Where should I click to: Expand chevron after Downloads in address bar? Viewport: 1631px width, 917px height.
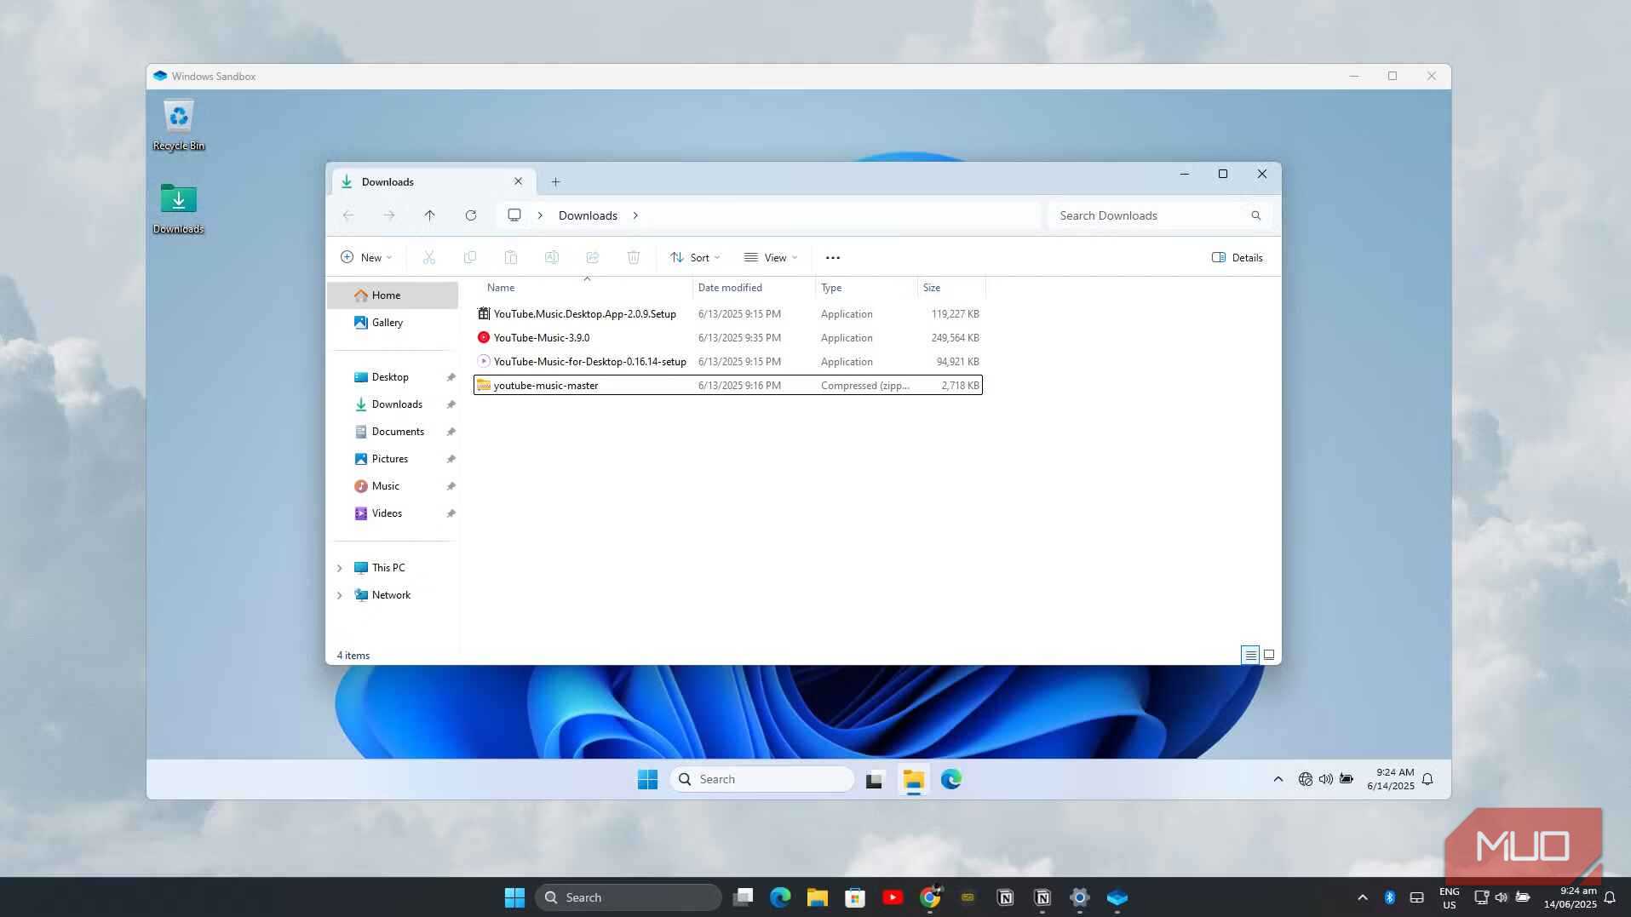coord(635,215)
